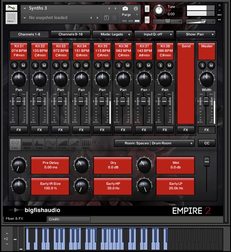
Task: Click the Master channel volume fader
Action: [206, 101]
